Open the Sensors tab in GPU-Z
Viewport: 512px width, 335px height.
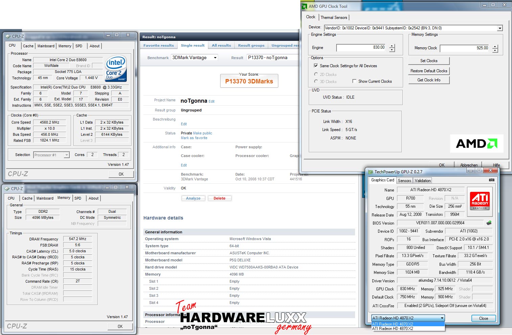404,180
